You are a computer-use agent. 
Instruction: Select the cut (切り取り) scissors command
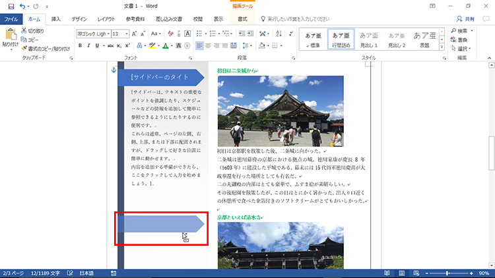(x=24, y=31)
